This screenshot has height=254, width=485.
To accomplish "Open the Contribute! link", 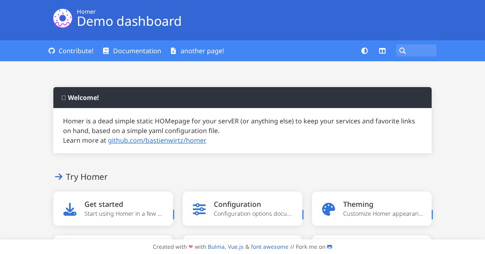I will (x=76, y=51).
